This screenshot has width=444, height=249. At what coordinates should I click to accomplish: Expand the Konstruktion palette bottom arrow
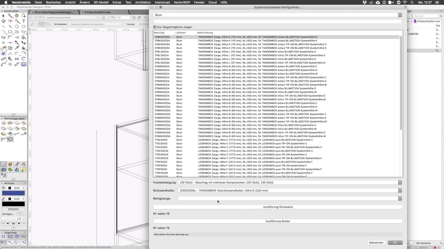click(x=14, y=114)
